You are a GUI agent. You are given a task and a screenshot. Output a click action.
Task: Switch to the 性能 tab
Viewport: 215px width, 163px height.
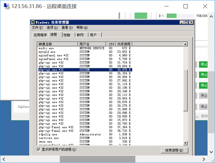68,35
